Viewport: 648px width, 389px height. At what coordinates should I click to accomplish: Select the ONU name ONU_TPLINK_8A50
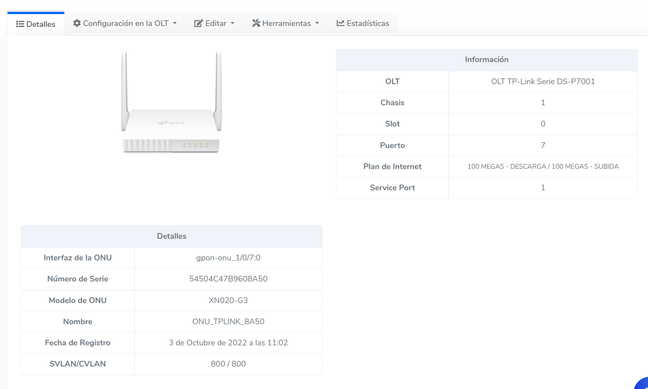pos(228,322)
